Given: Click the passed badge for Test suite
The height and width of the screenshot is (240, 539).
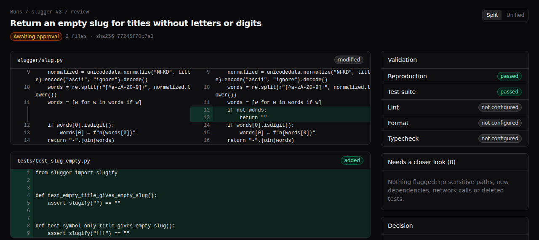Looking at the screenshot, I should click(509, 92).
